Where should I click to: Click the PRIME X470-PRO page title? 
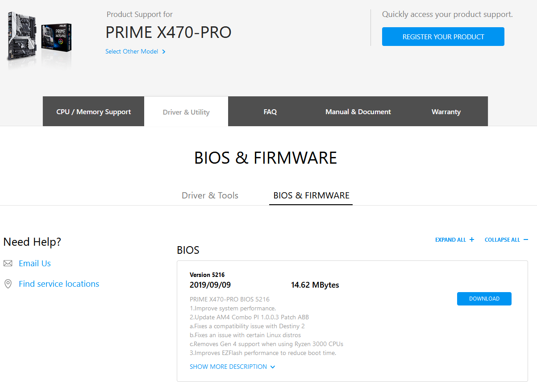(168, 33)
